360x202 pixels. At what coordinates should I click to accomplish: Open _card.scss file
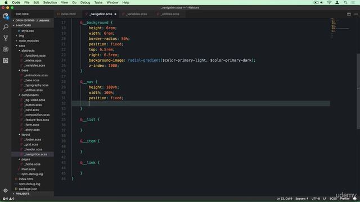coord(31,110)
